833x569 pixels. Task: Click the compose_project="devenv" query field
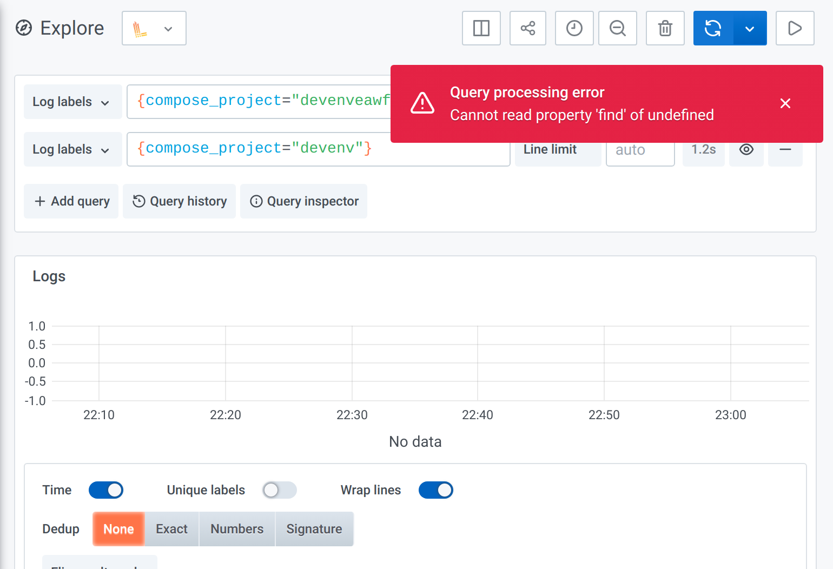pyautogui.click(x=318, y=149)
